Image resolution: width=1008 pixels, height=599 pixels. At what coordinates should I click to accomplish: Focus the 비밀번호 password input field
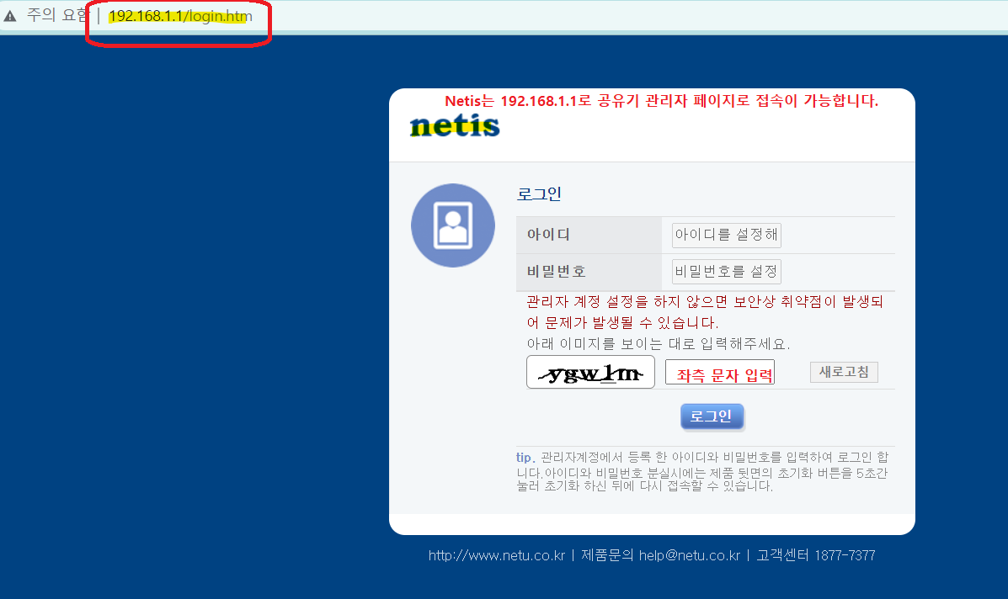[727, 272]
